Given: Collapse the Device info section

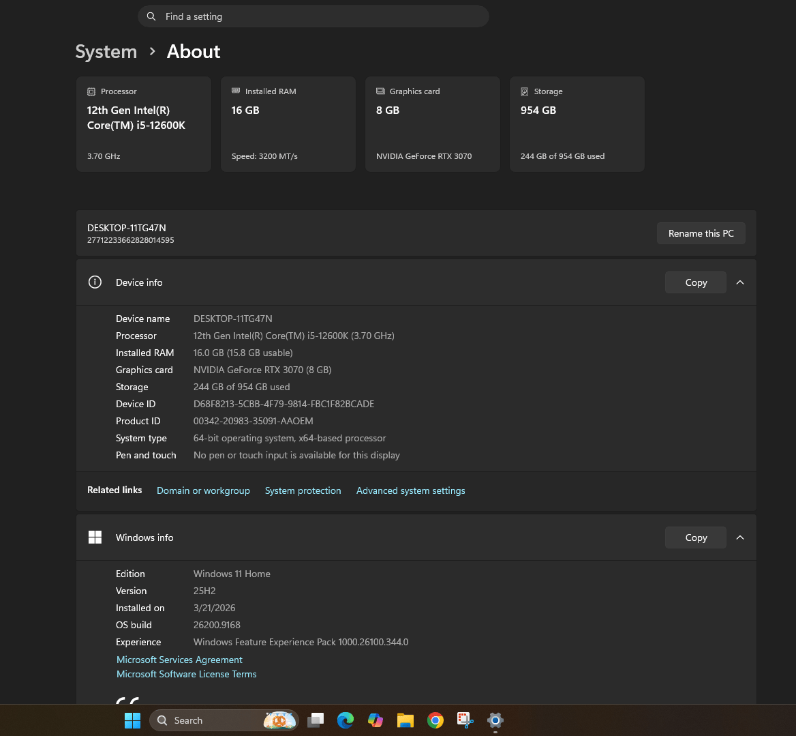Looking at the screenshot, I should pos(740,282).
